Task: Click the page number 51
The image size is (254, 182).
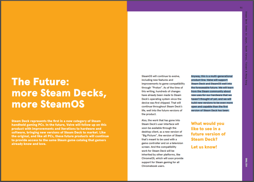Action: click(x=241, y=8)
